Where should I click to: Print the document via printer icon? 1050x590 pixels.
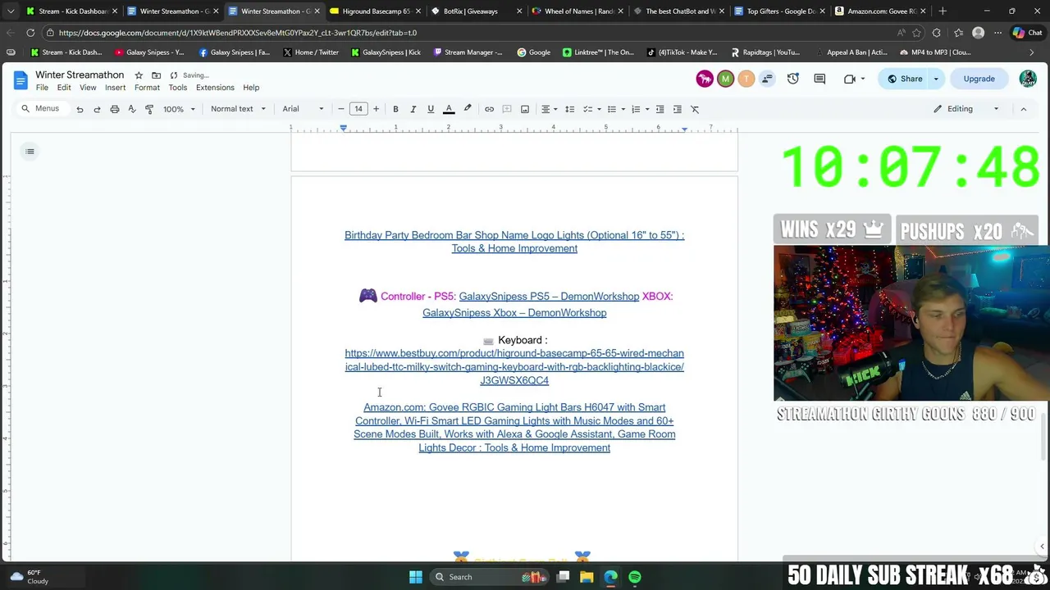point(114,109)
